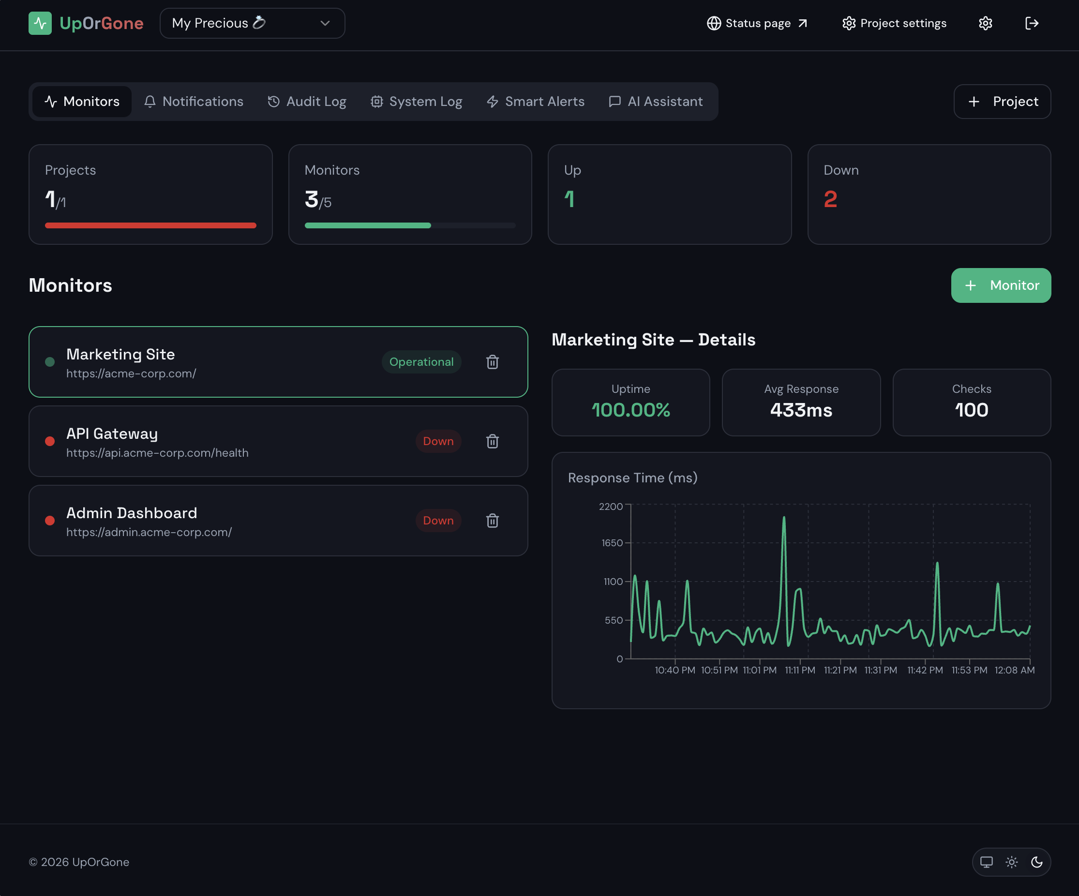The image size is (1079, 896).
Task: Open Project settings
Action: 894,23
